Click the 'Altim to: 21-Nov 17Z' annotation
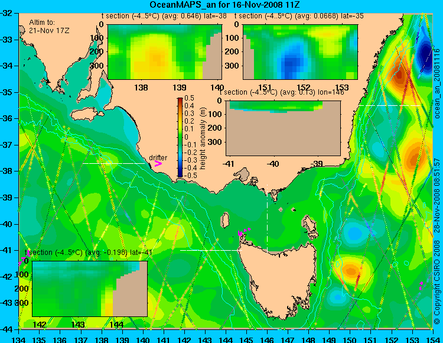 pos(49,27)
